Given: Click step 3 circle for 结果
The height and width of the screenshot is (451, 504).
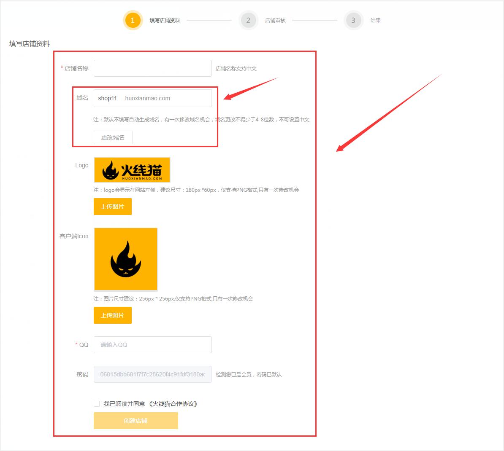Looking at the screenshot, I should tap(353, 20).
